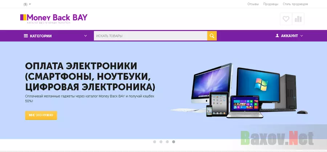Click the Мне это нужно button

(x=41, y=115)
